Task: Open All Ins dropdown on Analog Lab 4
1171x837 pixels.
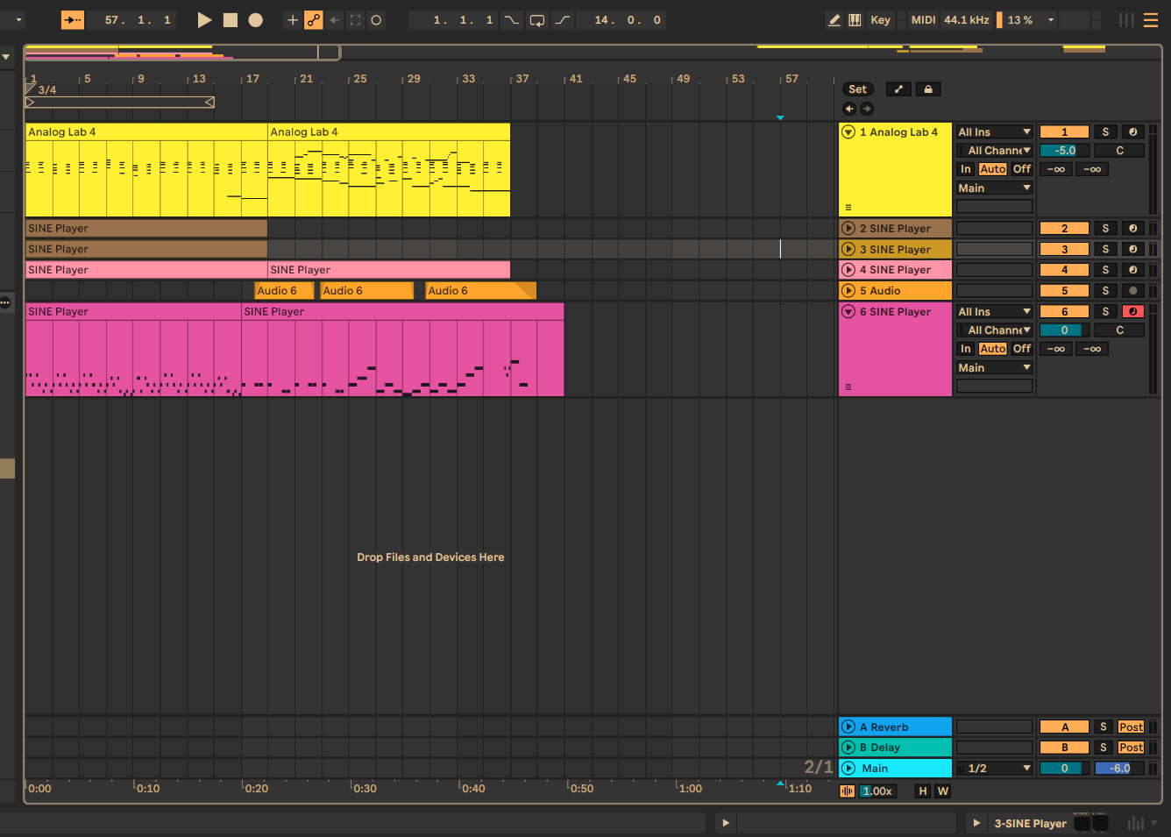Action: pyautogui.click(x=994, y=131)
